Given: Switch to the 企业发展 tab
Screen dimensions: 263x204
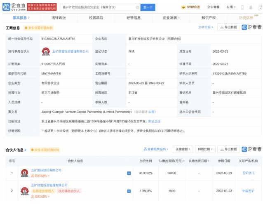Looking at the screenshot, I should click(171, 18).
